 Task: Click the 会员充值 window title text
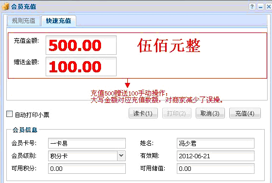pyautogui.click(x=24, y=7)
